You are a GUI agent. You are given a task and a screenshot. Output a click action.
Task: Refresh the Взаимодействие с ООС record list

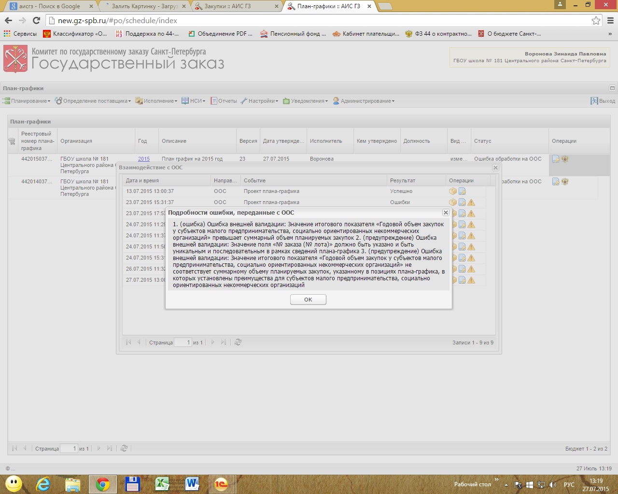click(238, 342)
